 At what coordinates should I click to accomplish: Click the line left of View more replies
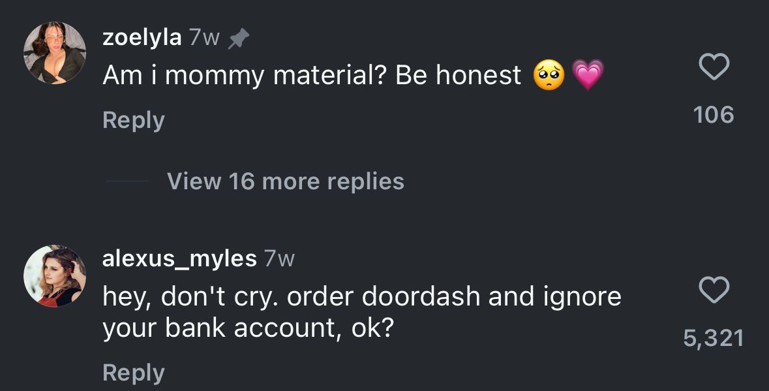click(127, 181)
